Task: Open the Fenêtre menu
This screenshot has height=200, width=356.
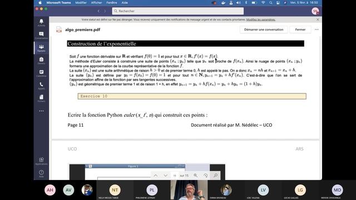Action: tap(112, 3)
